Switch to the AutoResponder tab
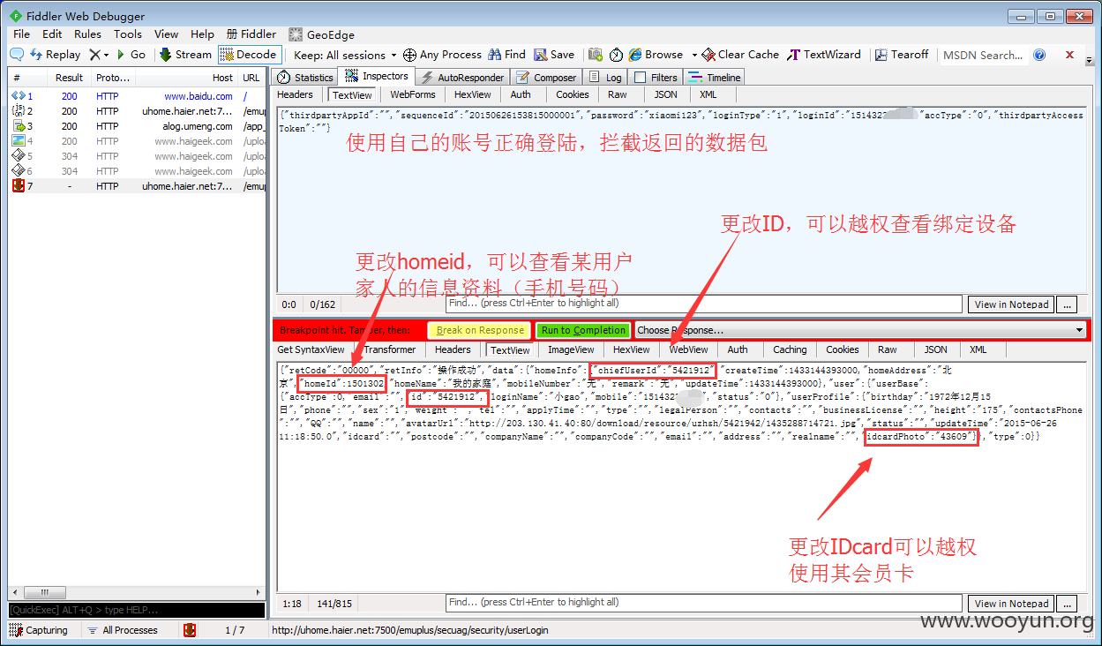The height and width of the screenshot is (646, 1102). (x=462, y=78)
